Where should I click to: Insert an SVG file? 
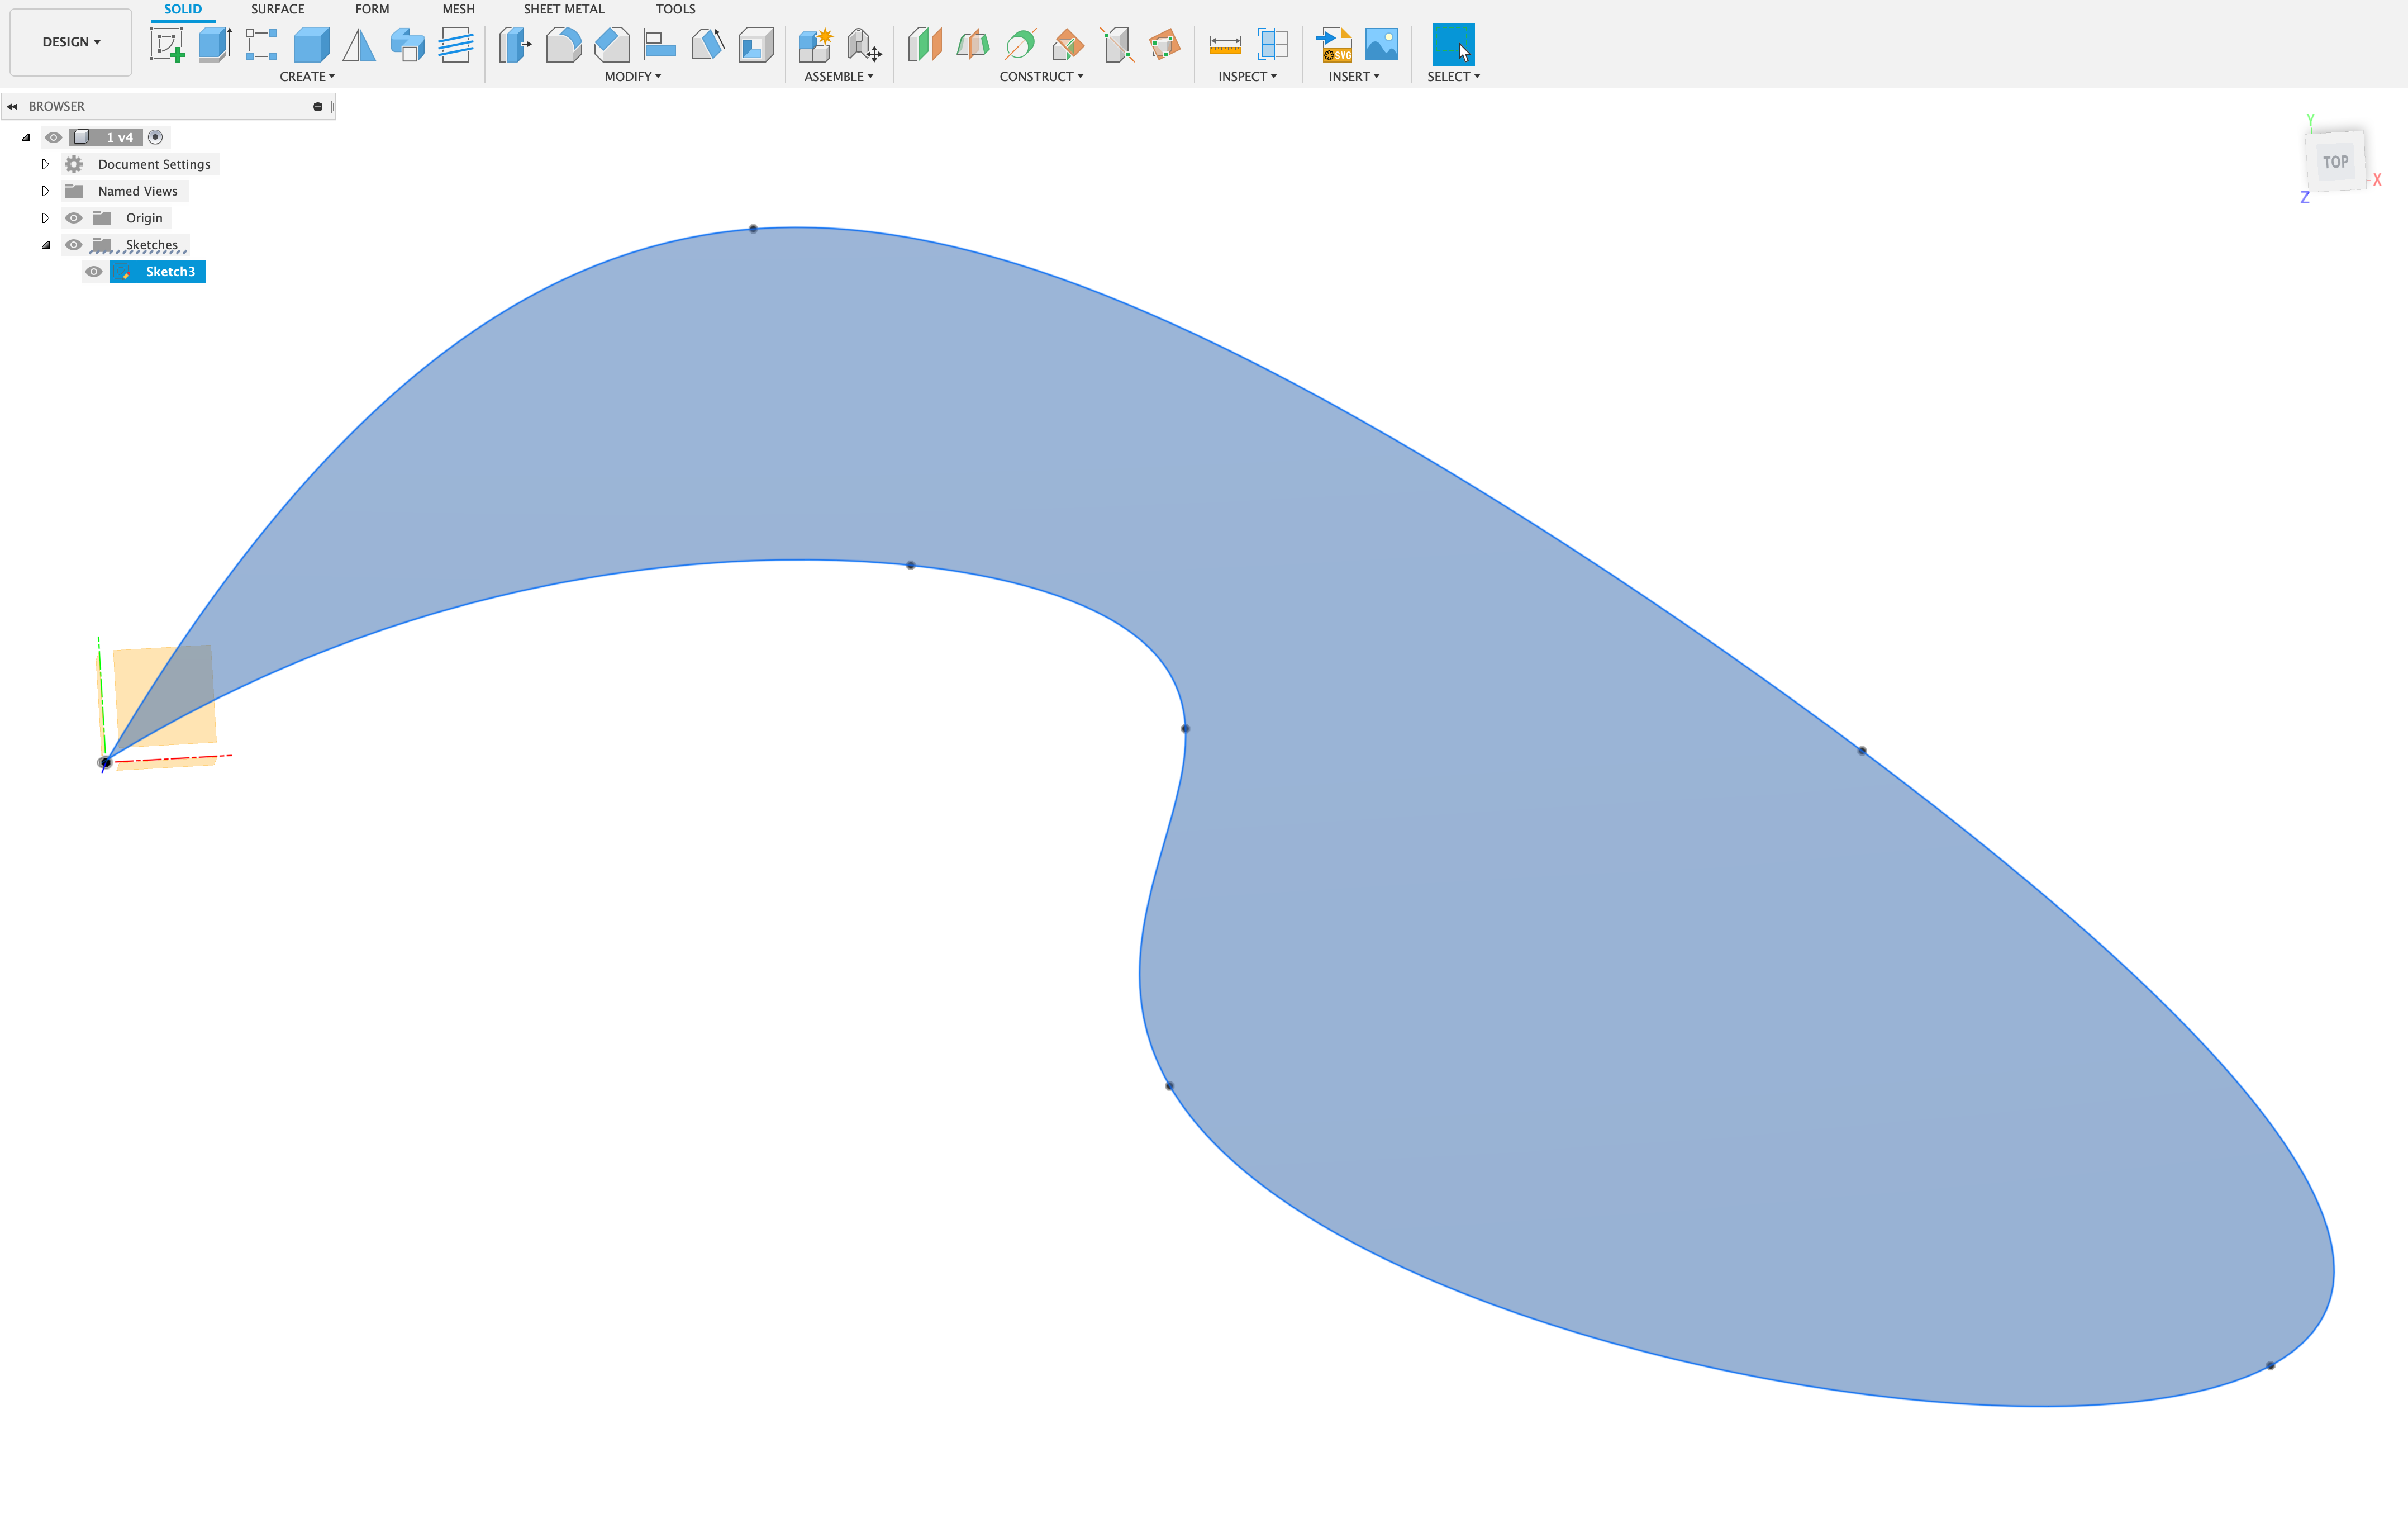1334,44
